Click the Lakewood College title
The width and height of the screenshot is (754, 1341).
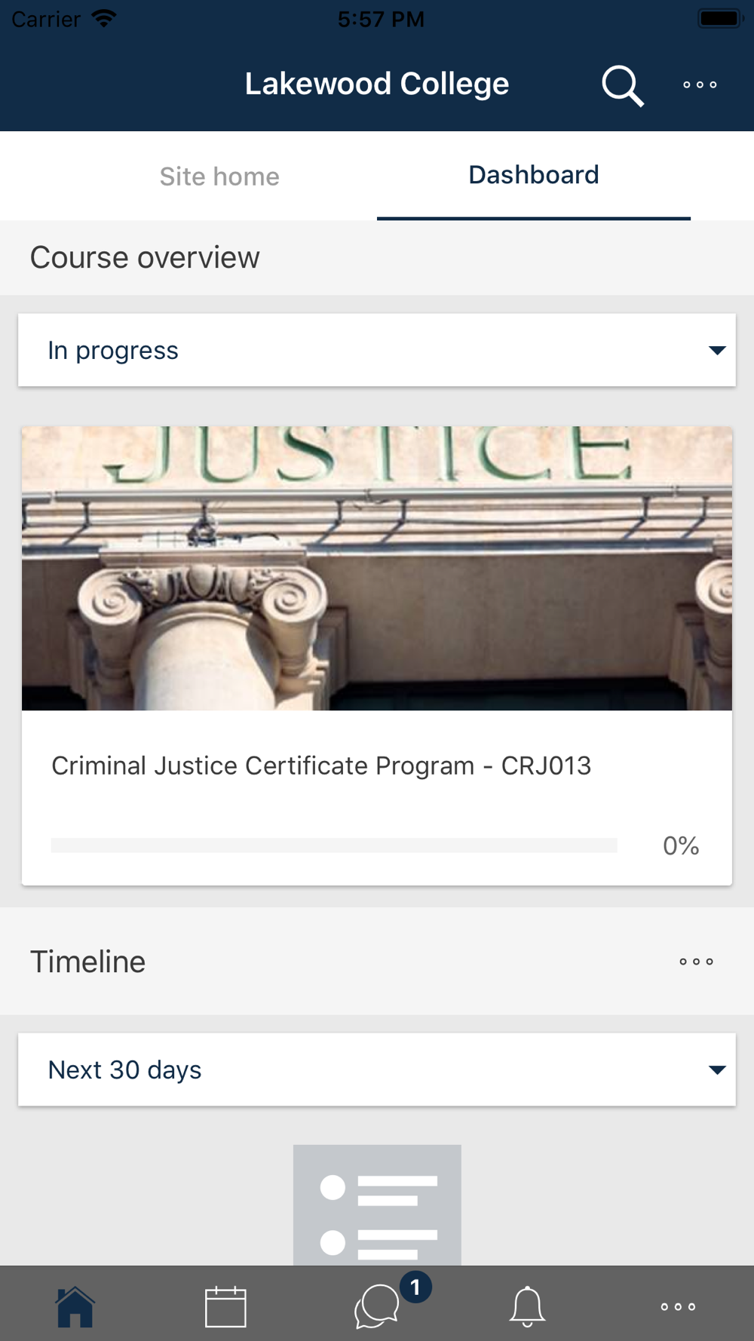(377, 84)
